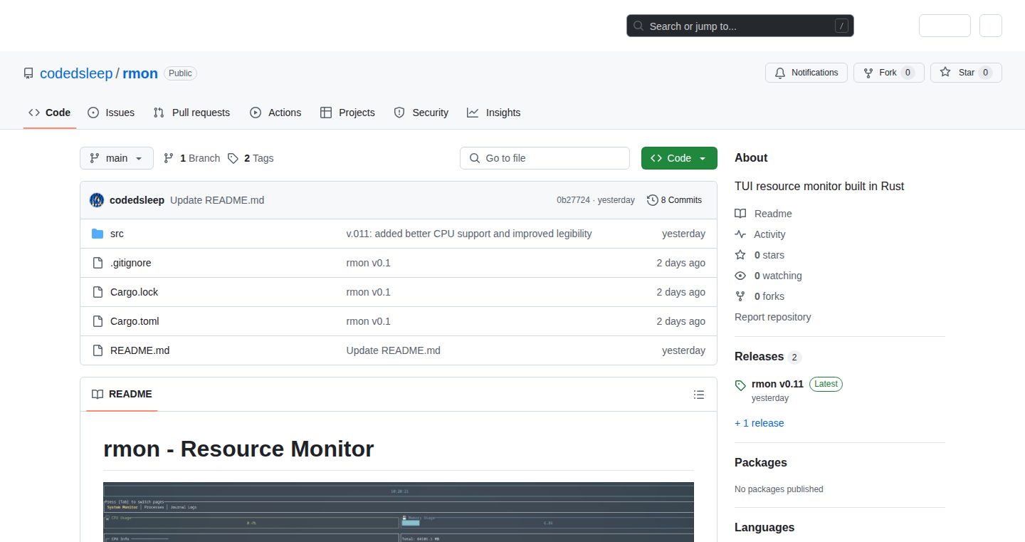The image size is (1025, 542).
Task: Open Update README.md commit in README.md row
Action: point(394,350)
